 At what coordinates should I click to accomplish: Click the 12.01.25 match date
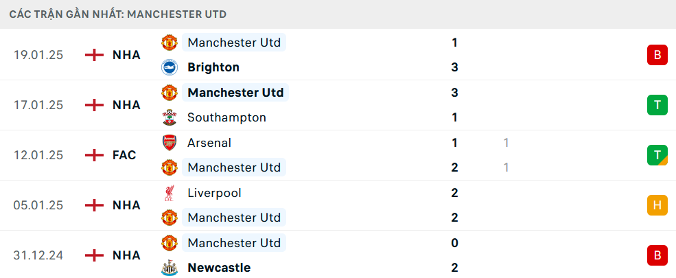(x=38, y=155)
